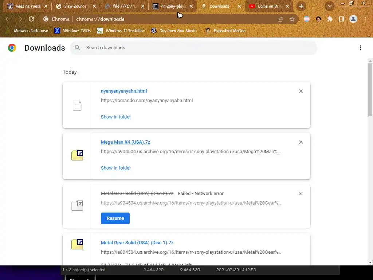Click '1 / 2 object(s) selected' status text
The height and width of the screenshot is (280, 373).
84,270
